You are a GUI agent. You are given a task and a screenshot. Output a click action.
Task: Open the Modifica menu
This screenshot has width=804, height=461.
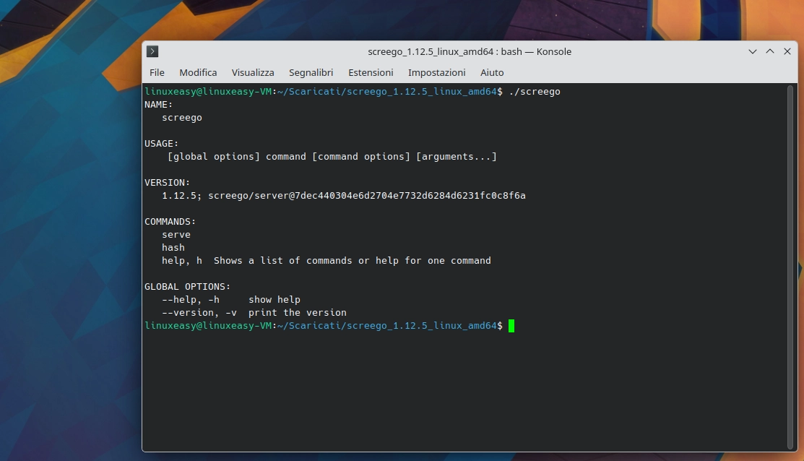click(198, 72)
